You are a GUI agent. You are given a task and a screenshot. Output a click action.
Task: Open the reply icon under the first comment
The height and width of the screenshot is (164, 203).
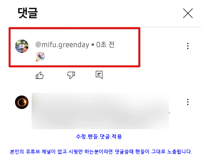[x=99, y=75]
